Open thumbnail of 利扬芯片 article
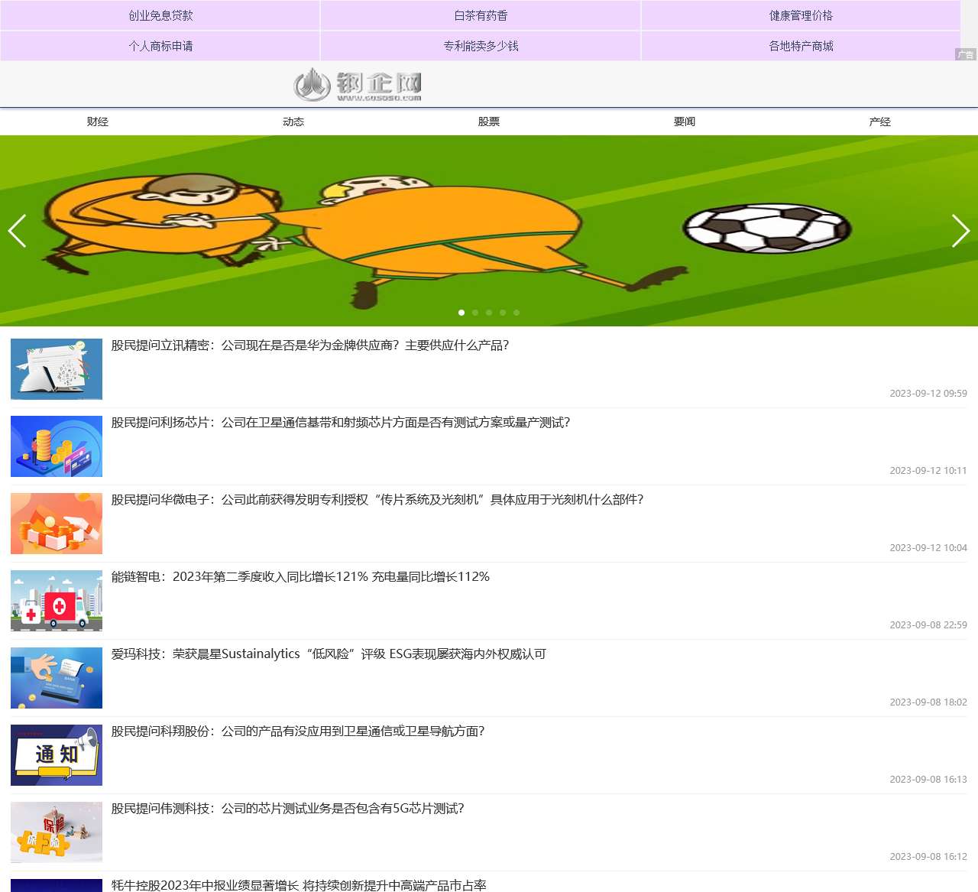Image resolution: width=978 pixels, height=892 pixels. tap(57, 446)
